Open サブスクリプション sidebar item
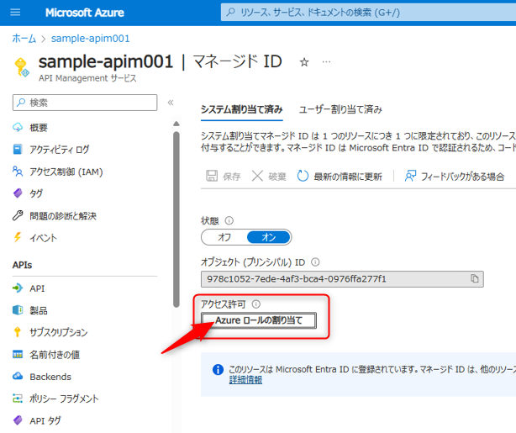 pyautogui.click(x=59, y=332)
